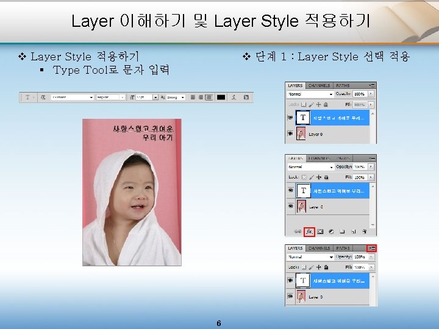Switch to PATHS tab in top Layers panel
The height and width of the screenshot is (329, 439).
pos(343,85)
